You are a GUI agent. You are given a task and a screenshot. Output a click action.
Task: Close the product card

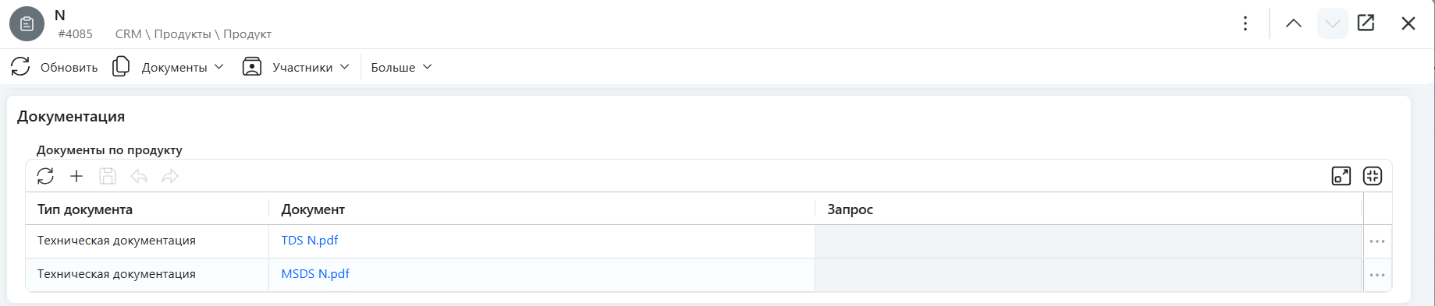[1408, 23]
